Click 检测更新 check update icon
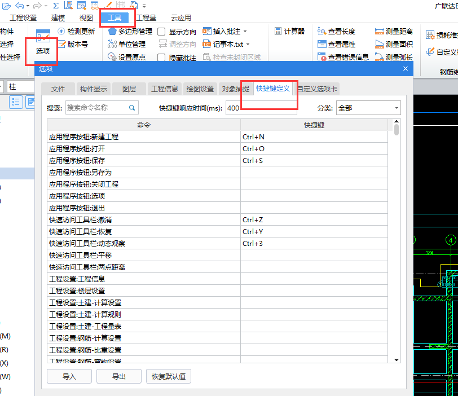The image size is (458, 396). point(61,31)
